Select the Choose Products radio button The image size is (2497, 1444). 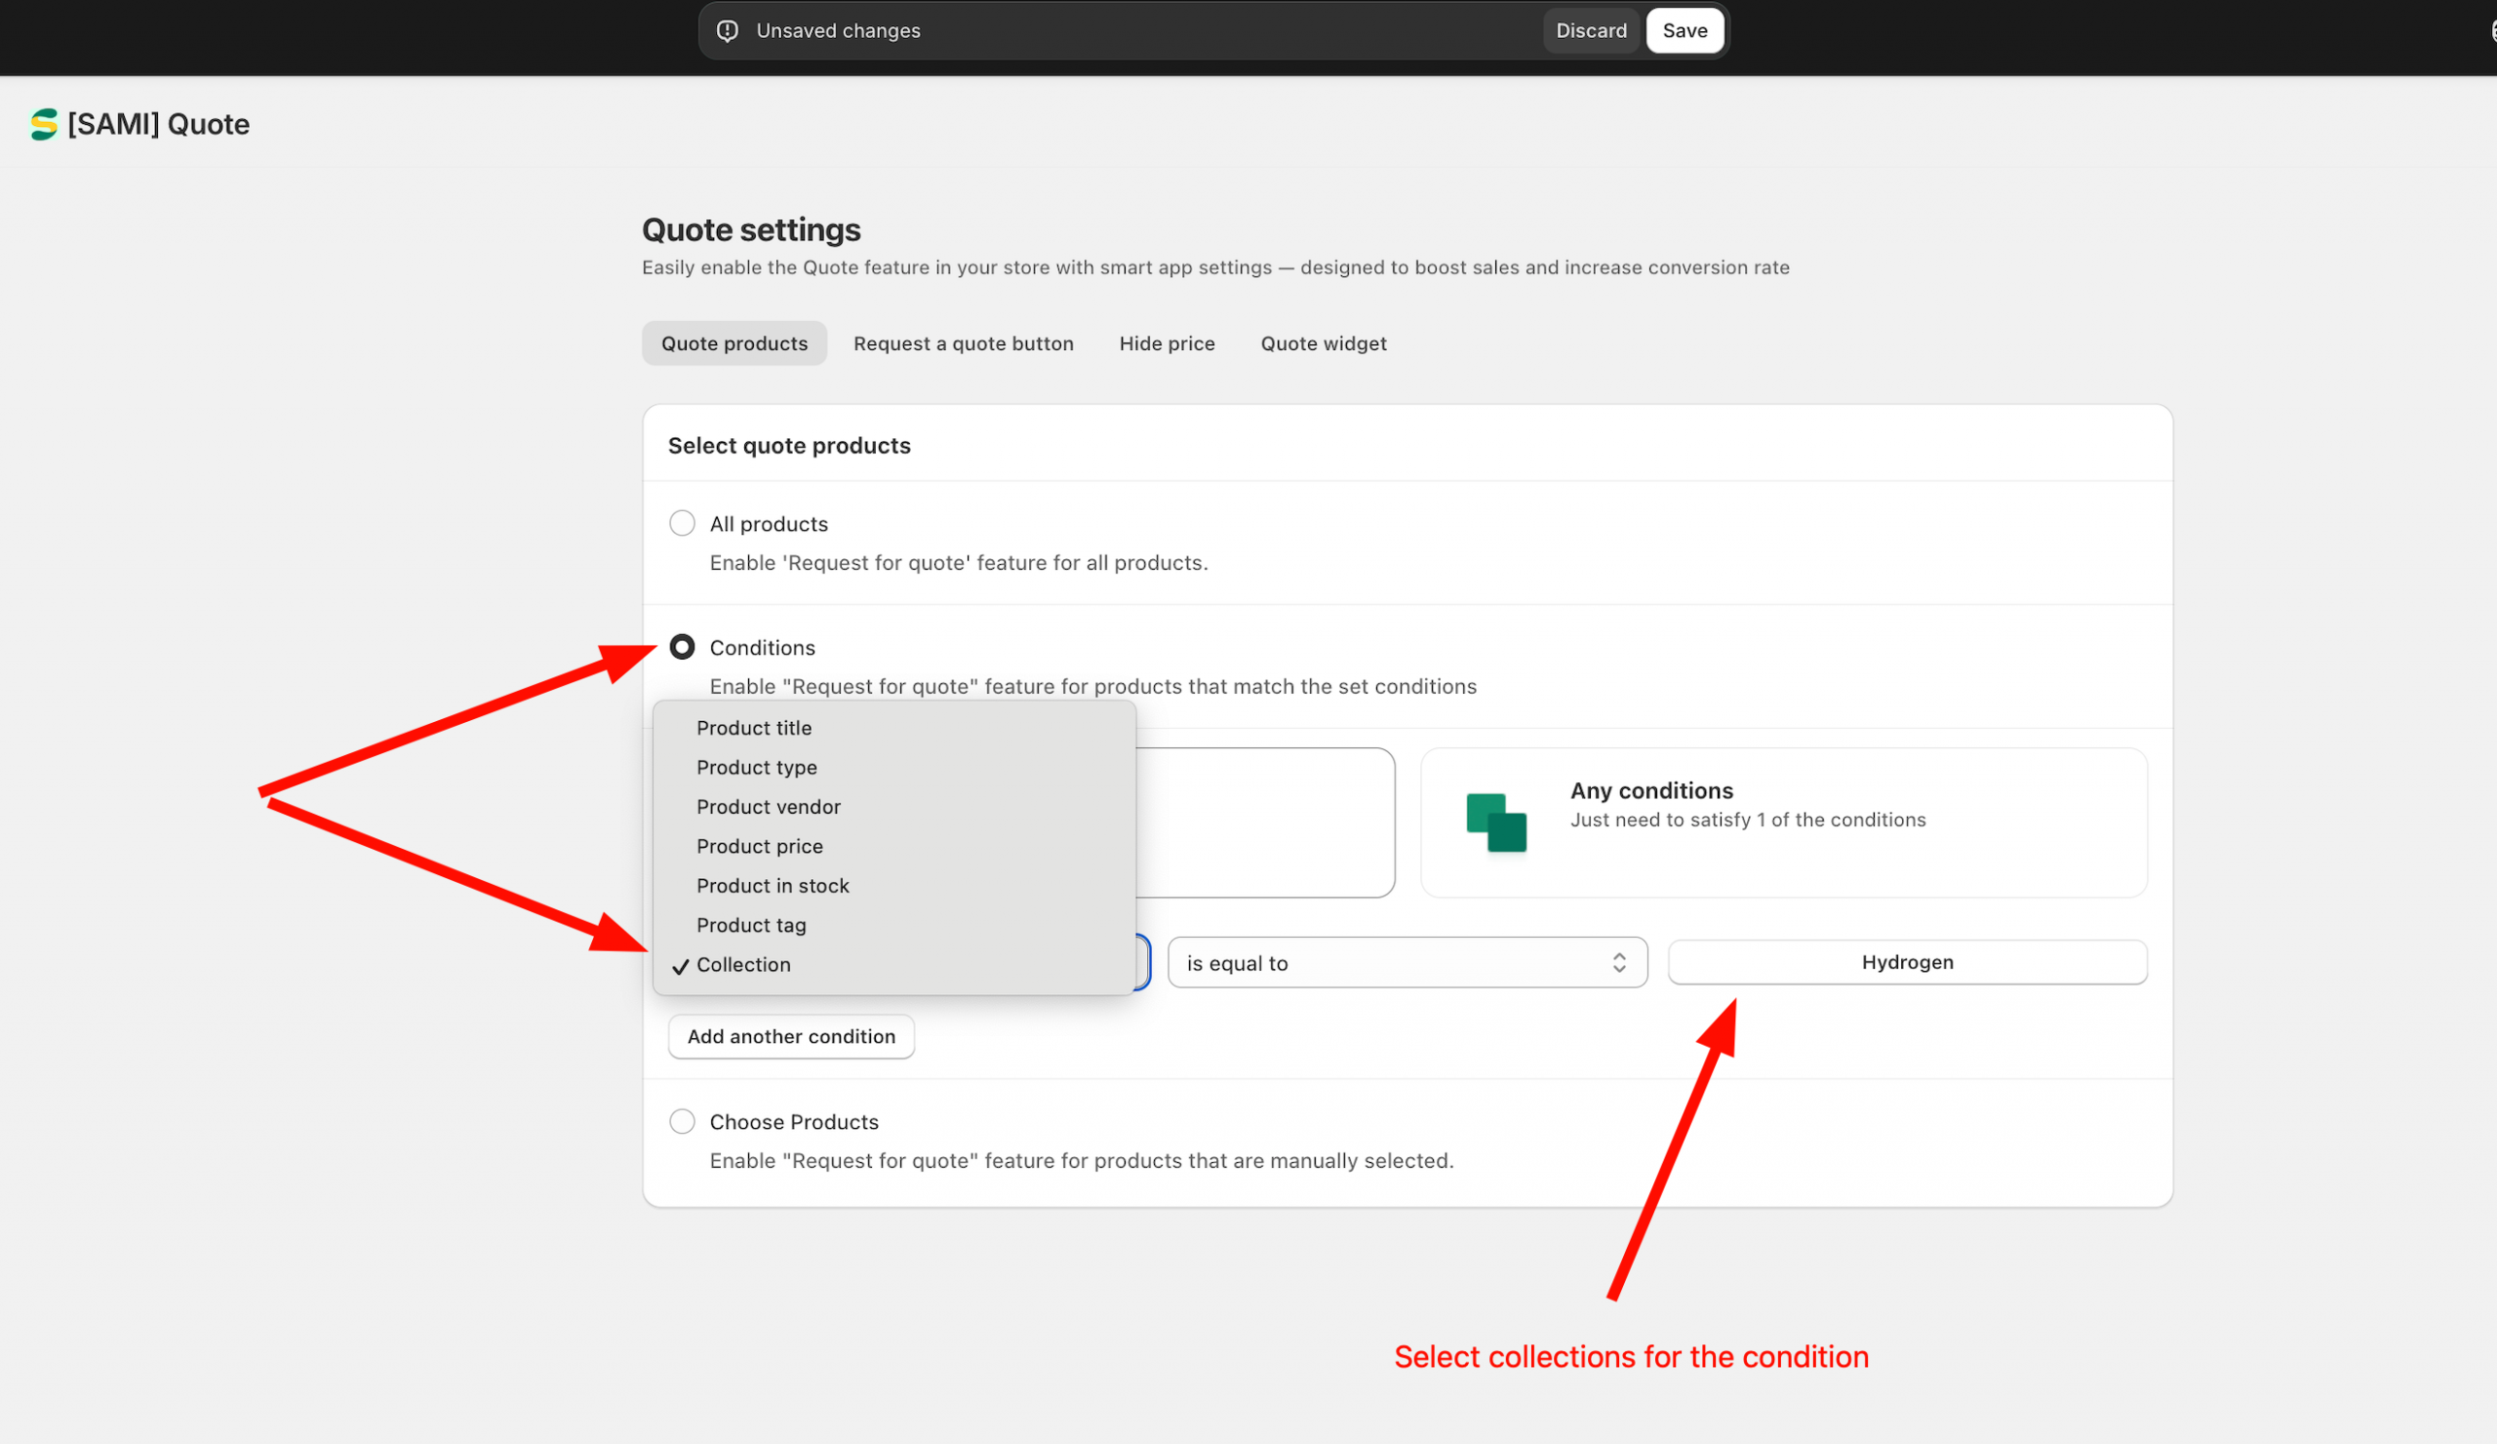(x=682, y=1122)
